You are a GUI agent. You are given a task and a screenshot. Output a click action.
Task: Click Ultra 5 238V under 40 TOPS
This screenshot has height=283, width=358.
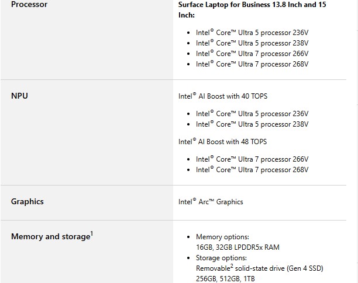tap(252, 124)
